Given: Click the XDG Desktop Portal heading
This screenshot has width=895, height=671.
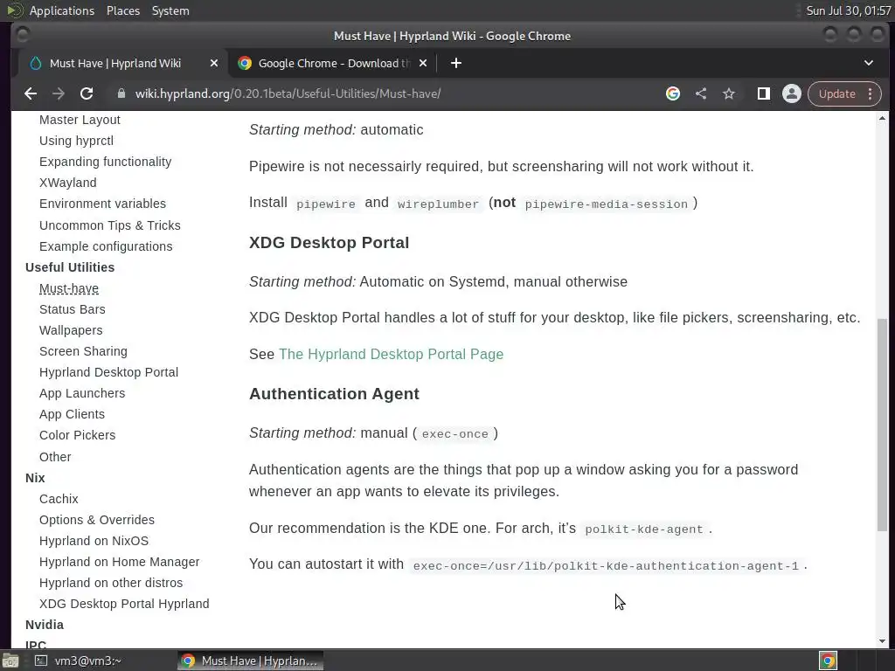Looking at the screenshot, I should pos(329,243).
